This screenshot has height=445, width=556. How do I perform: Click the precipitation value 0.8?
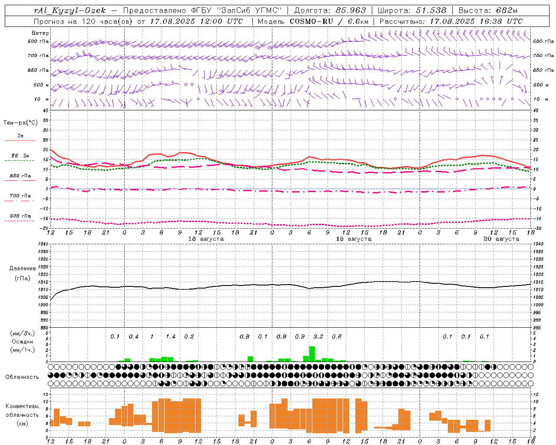tap(245, 336)
